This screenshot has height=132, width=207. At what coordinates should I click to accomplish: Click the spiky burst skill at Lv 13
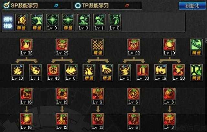(x=98, y=119)
